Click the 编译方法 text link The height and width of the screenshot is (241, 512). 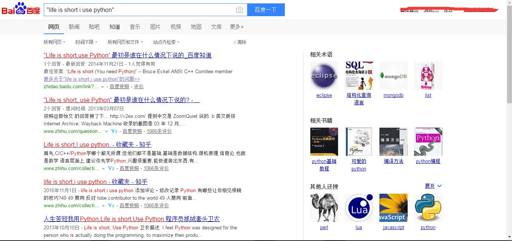[393, 161]
